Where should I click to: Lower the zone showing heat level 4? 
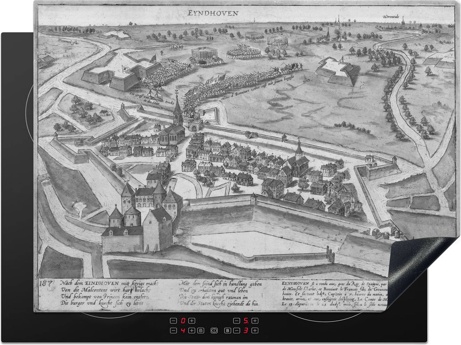173,330
